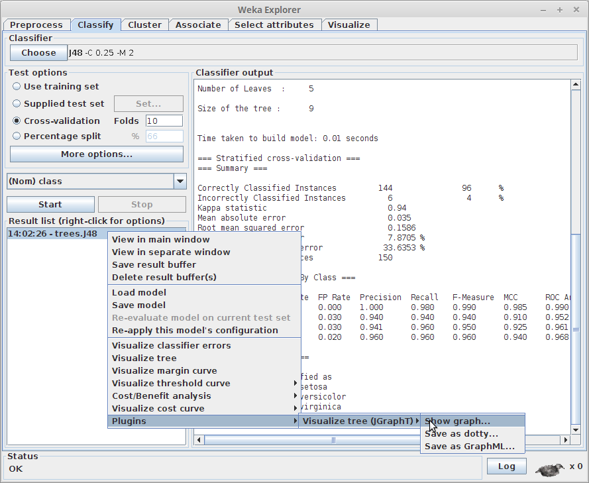Click the More options... button
This screenshot has height=483, width=589.
(x=97, y=154)
